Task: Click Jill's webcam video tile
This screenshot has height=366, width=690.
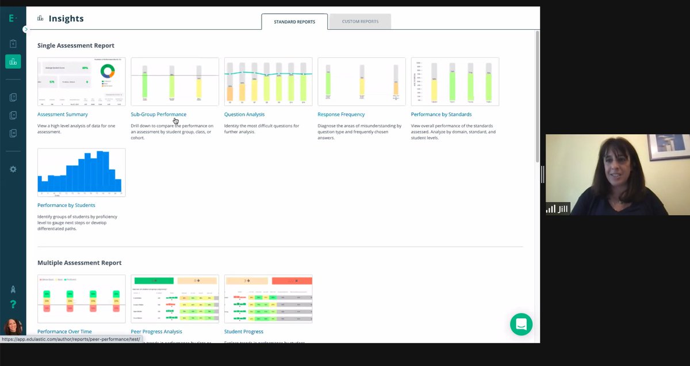Action: 618,175
